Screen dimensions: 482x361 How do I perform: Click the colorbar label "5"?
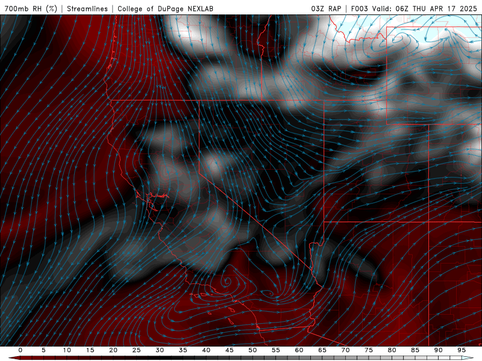pos(43,350)
